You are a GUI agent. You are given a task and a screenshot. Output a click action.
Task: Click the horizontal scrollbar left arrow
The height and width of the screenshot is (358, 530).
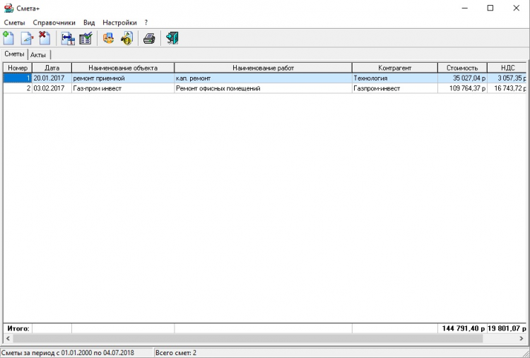point(8,338)
